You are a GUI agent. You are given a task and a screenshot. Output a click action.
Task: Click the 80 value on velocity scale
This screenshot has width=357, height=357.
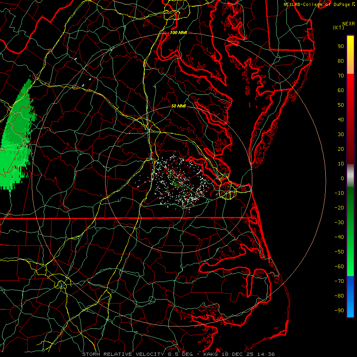click(341, 61)
